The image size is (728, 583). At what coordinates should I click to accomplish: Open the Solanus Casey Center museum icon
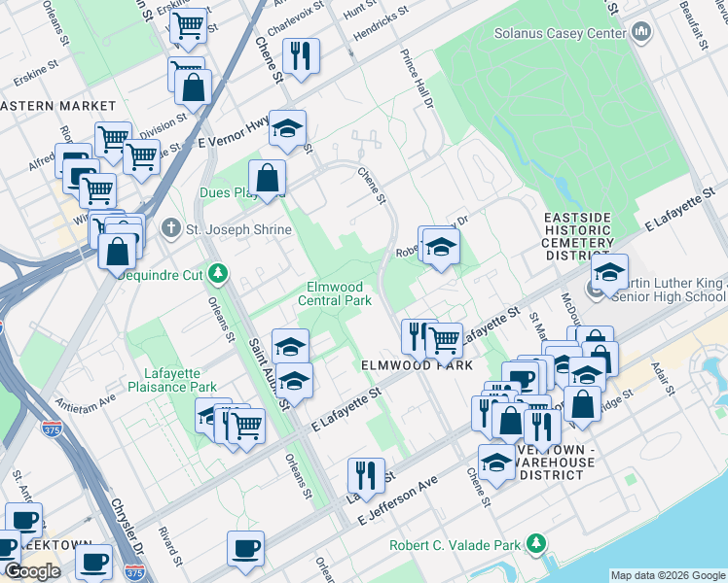pos(642,32)
